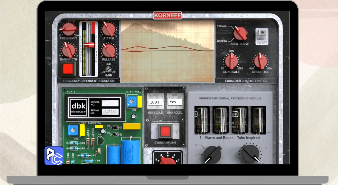Click the SERIAL NO. field 847389
The image size is (338, 185).
pyautogui.click(x=110, y=112)
